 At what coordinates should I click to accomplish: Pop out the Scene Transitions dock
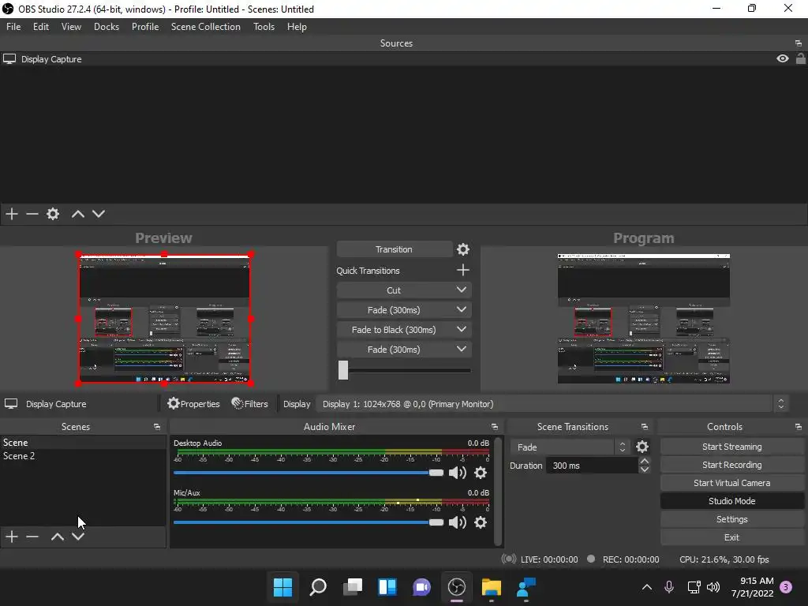(644, 427)
